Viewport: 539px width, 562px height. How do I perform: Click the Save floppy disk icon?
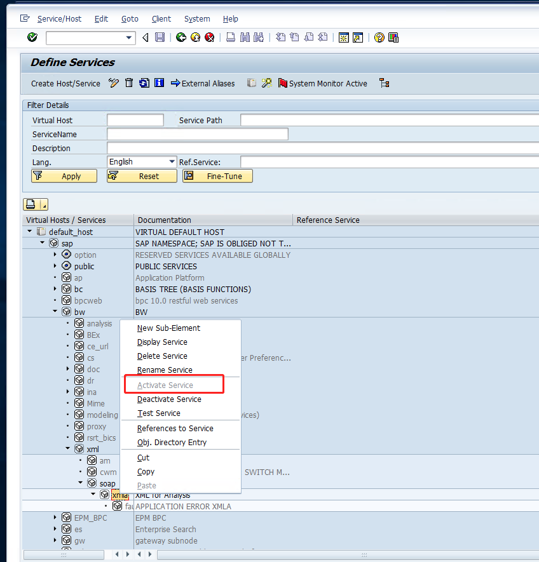tap(160, 37)
